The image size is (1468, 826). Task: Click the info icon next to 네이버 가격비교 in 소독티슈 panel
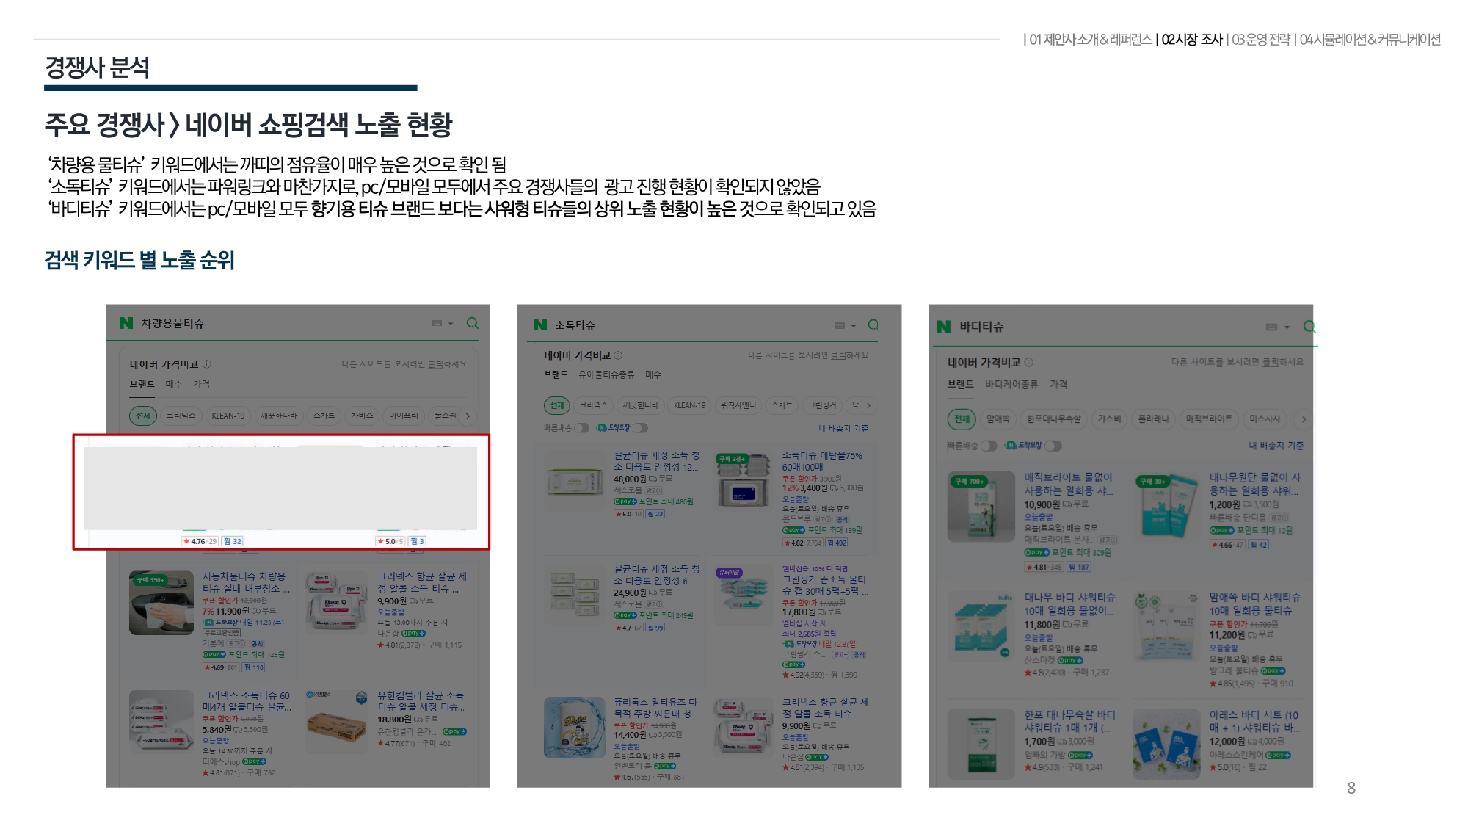point(618,355)
